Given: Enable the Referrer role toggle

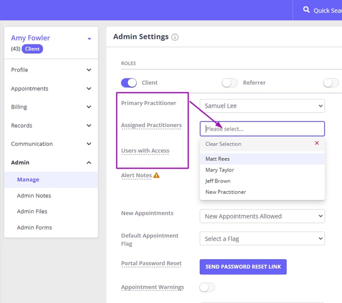Looking at the screenshot, I should click(230, 83).
